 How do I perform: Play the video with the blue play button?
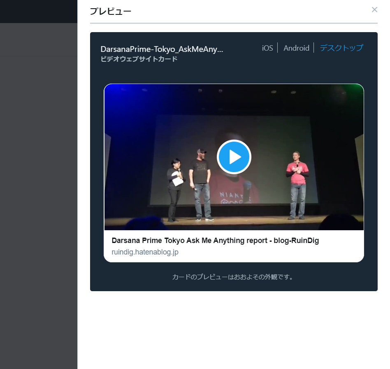pyautogui.click(x=234, y=157)
